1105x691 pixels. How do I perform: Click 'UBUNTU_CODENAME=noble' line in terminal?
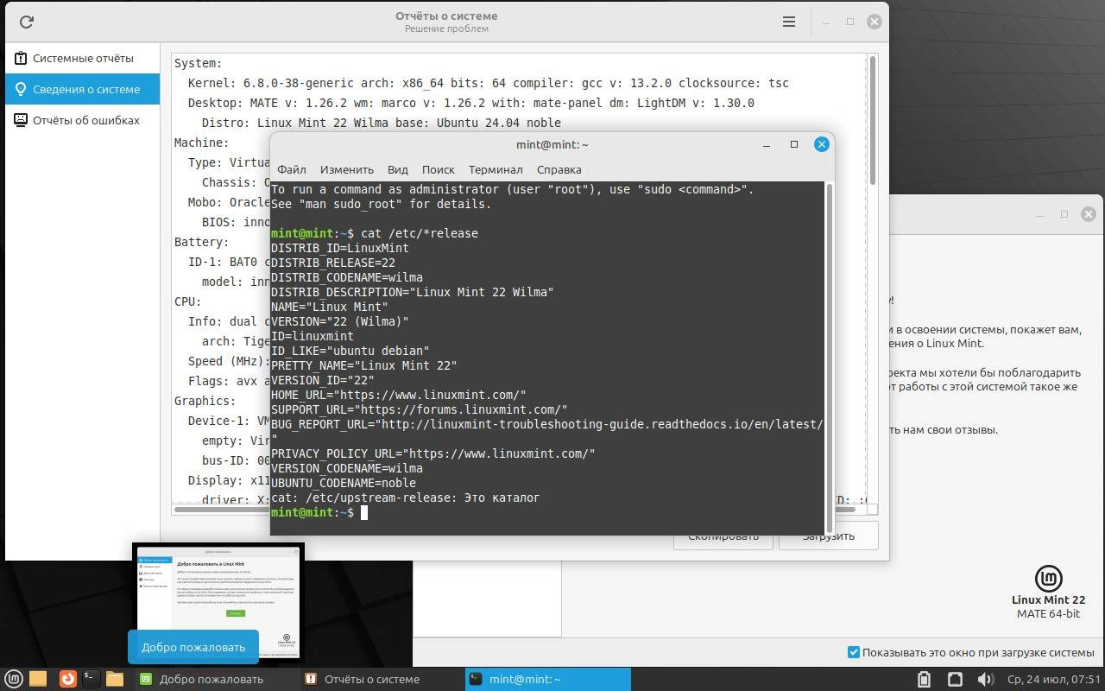(344, 483)
